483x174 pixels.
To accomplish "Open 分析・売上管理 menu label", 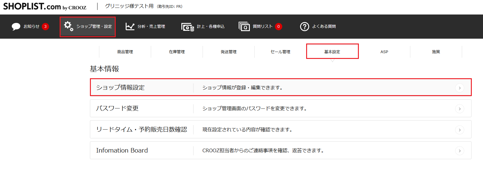I will click(x=151, y=27).
